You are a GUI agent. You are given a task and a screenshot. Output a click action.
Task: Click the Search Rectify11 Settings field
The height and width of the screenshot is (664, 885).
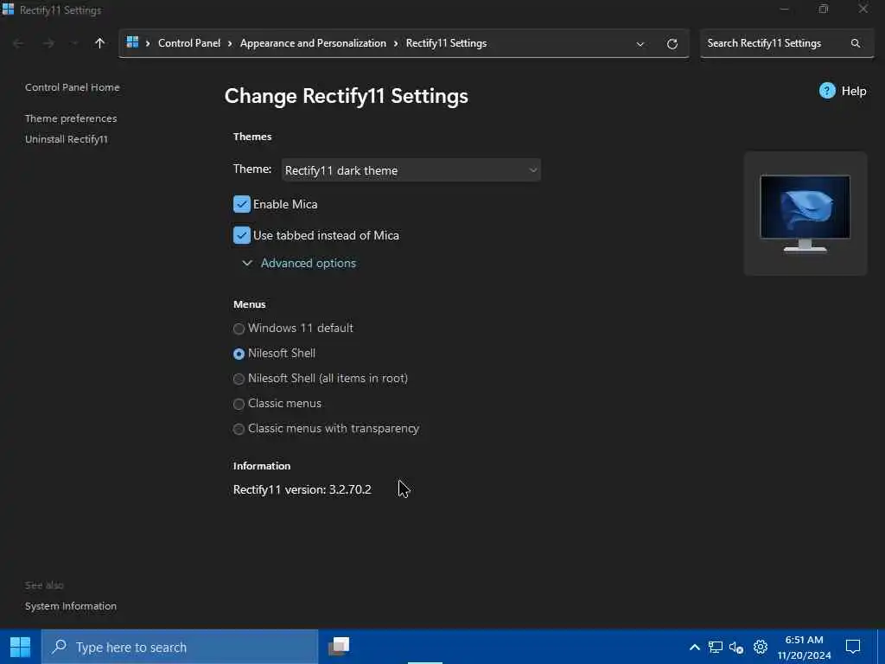click(786, 43)
